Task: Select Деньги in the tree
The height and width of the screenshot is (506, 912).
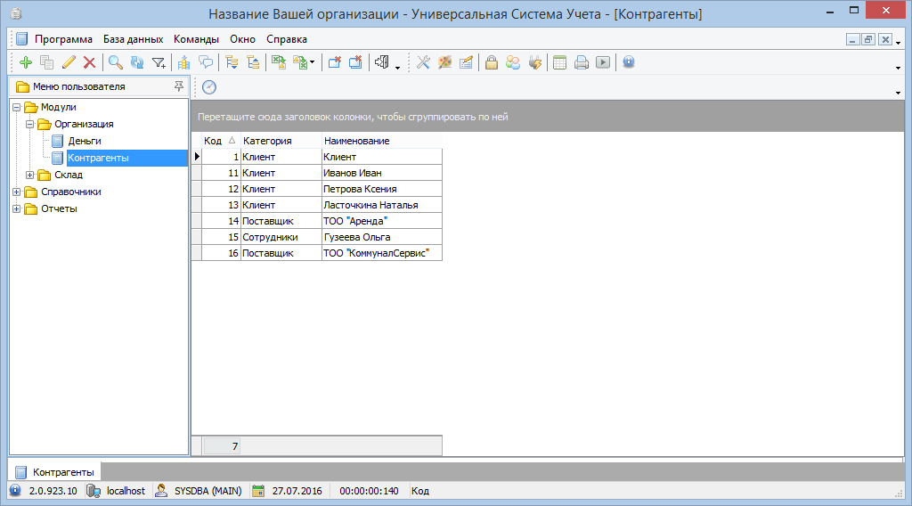Action: [x=84, y=142]
